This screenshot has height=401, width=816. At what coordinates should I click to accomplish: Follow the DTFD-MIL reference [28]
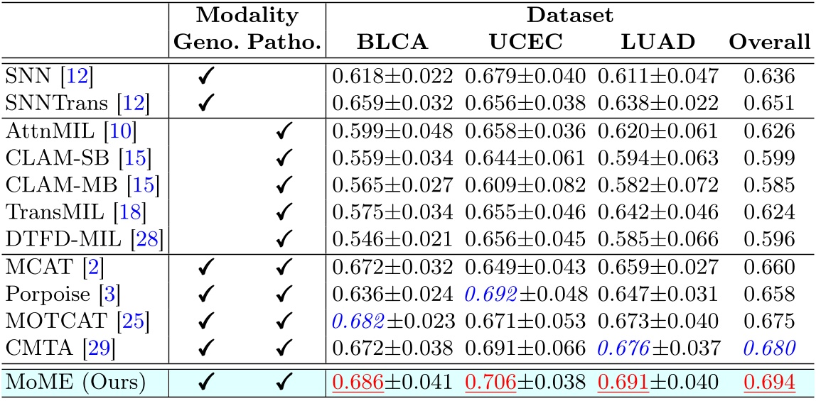(x=146, y=238)
